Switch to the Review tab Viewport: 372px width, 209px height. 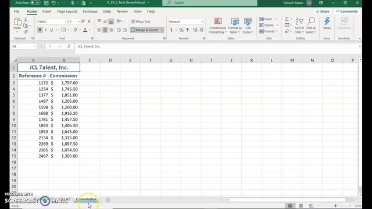pyautogui.click(x=122, y=12)
